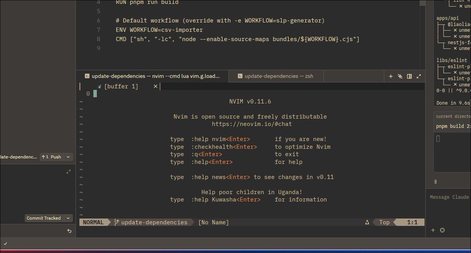Click the NVIM v0.11.6 heading
Image resolution: width=471 pixels, height=253 pixels.
pyautogui.click(x=250, y=102)
